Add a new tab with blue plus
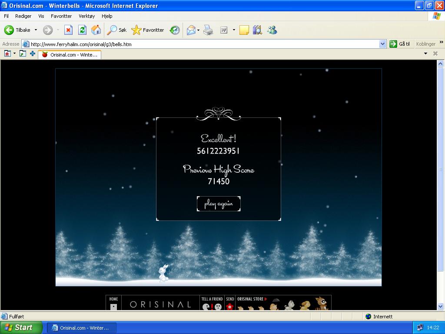 point(33,53)
